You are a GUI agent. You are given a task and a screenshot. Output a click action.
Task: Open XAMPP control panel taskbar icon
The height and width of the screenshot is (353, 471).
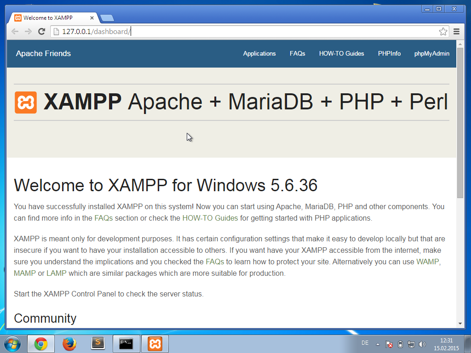tap(155, 344)
